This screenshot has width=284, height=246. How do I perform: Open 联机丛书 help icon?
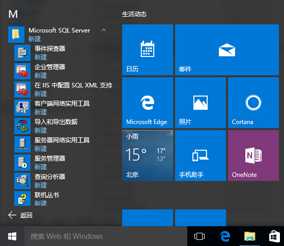click(22, 198)
